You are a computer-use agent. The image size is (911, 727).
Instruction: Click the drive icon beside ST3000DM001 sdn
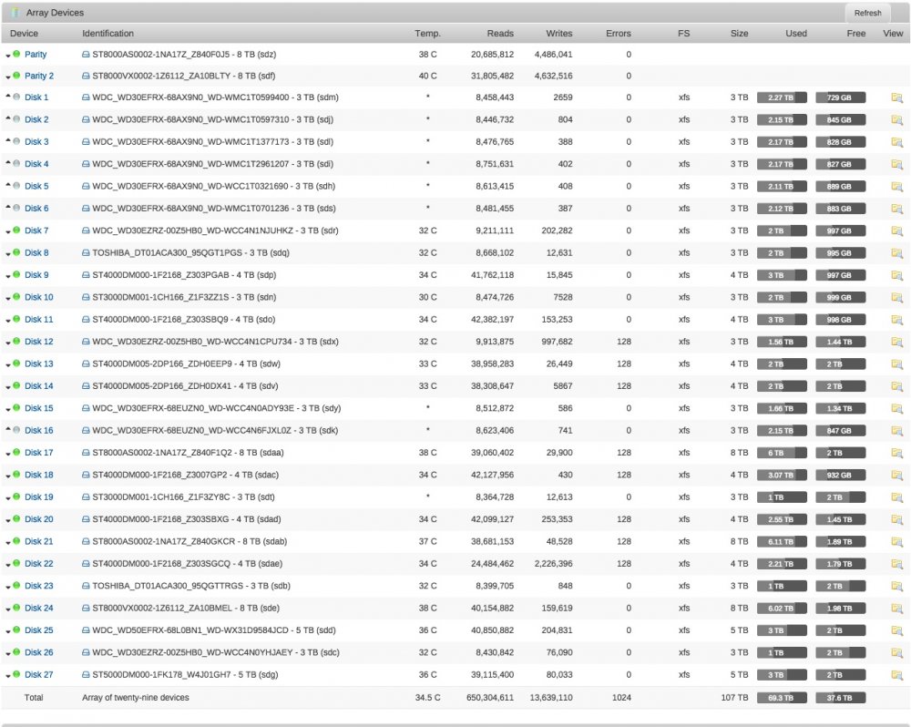[86, 297]
